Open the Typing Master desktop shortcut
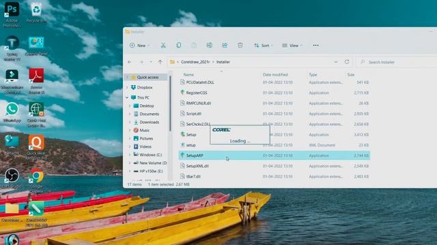Viewport: 437px width, 245px height. [12, 48]
